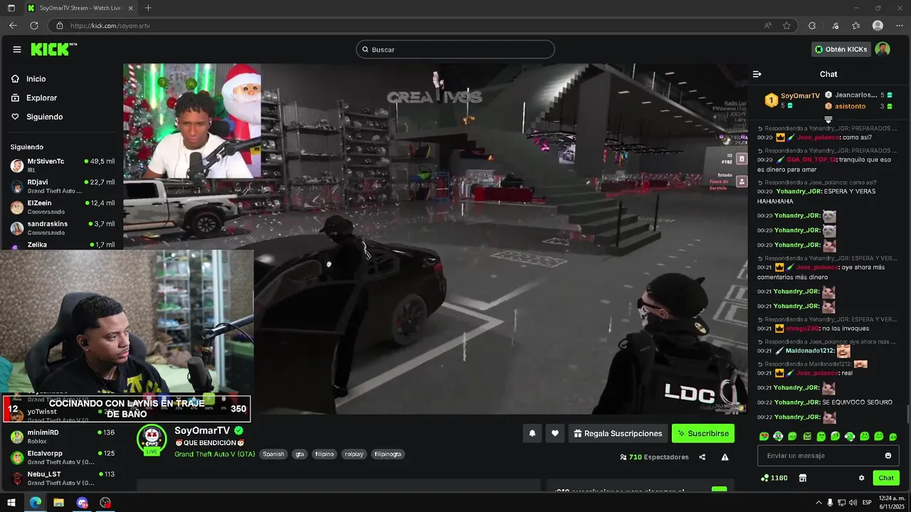Open minimiRD followed channel
This screenshot has height=512, width=911.
(63, 436)
